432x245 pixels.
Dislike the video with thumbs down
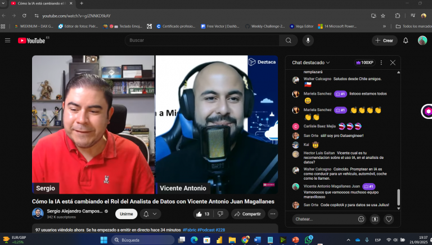coord(220,214)
